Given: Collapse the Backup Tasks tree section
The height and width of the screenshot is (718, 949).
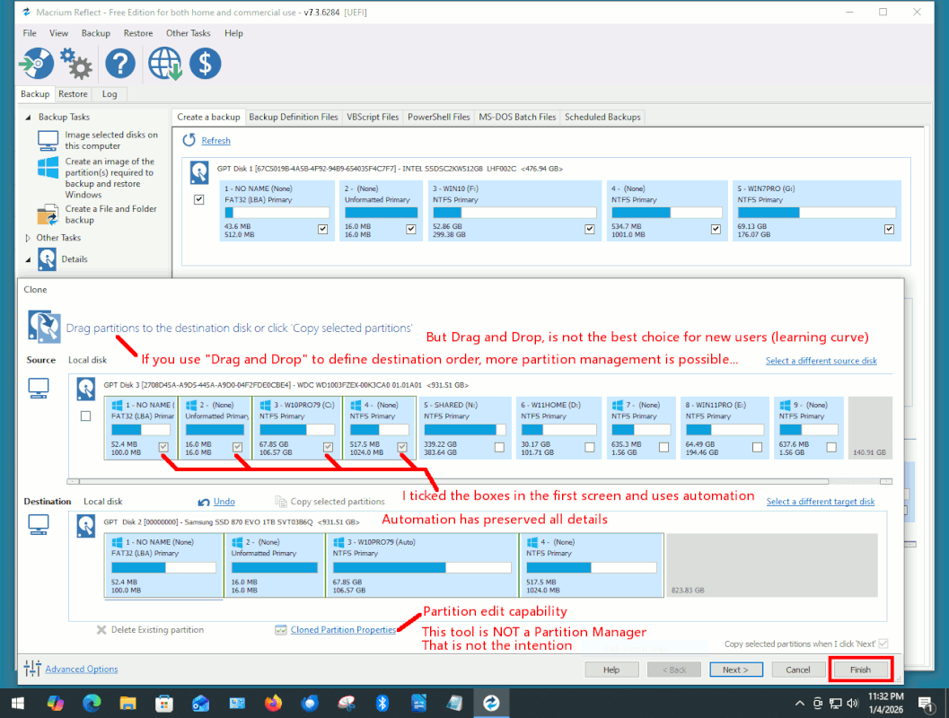Looking at the screenshot, I should [28, 117].
